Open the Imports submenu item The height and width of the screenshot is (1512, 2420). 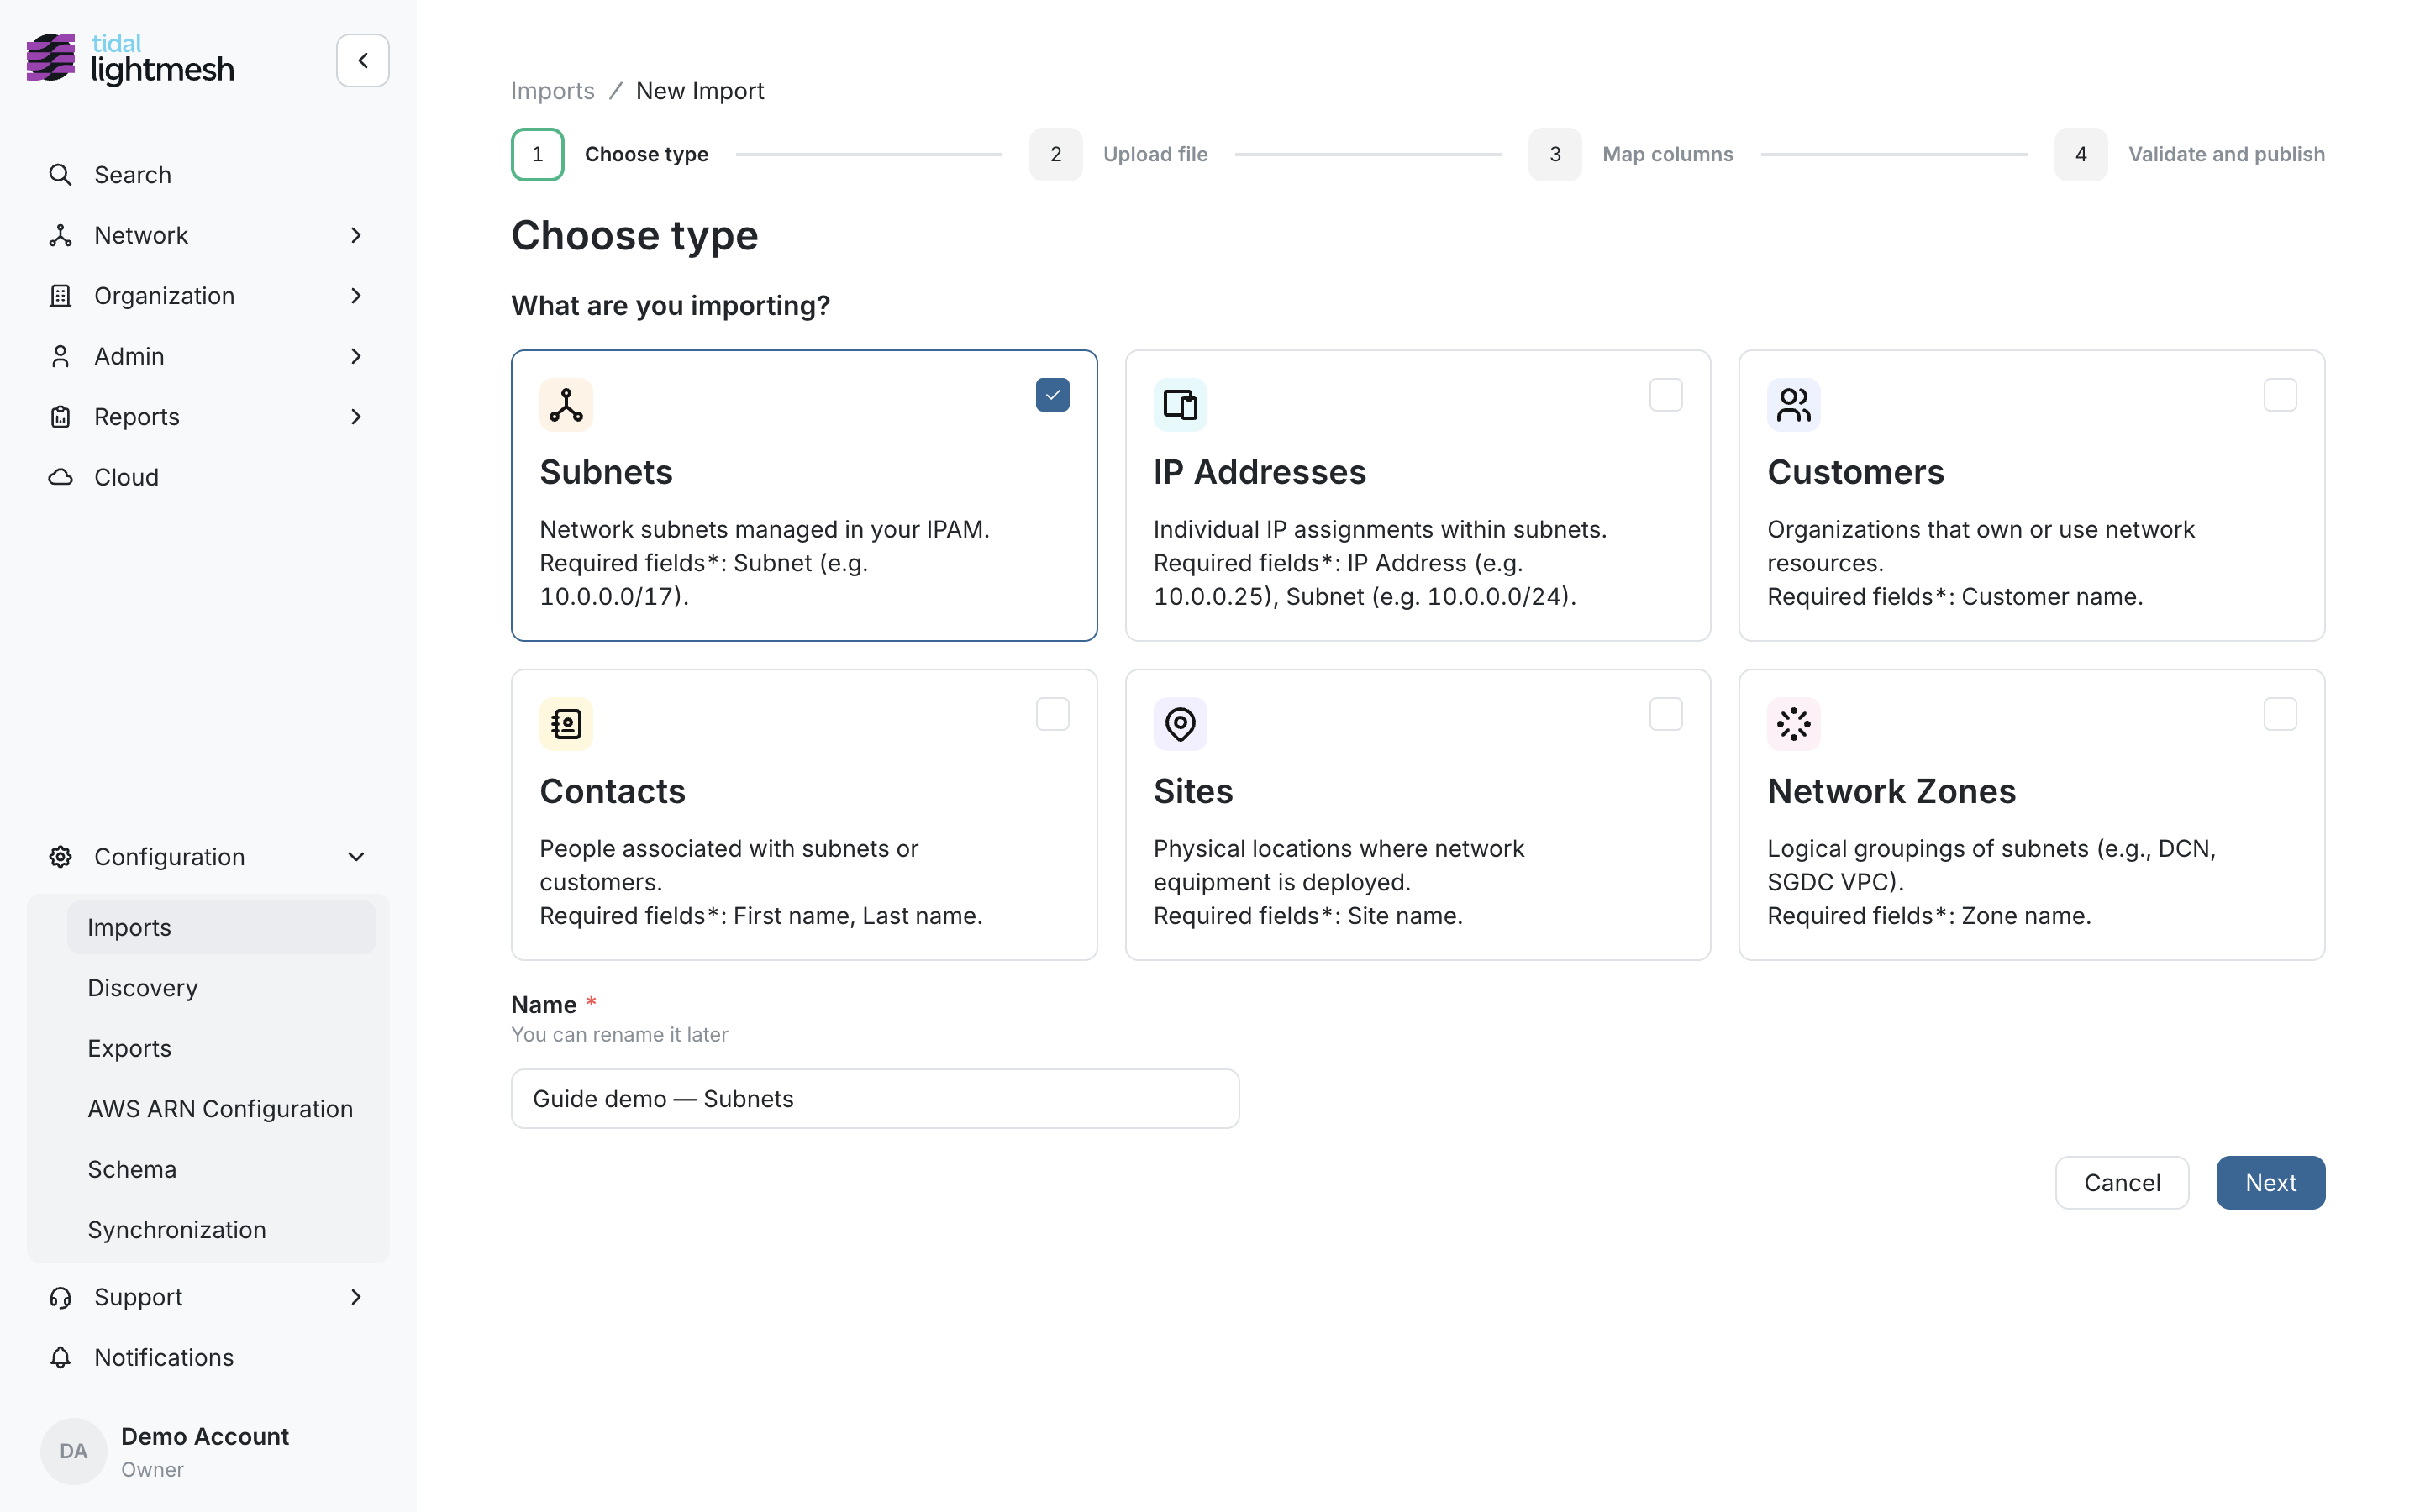tap(222, 927)
